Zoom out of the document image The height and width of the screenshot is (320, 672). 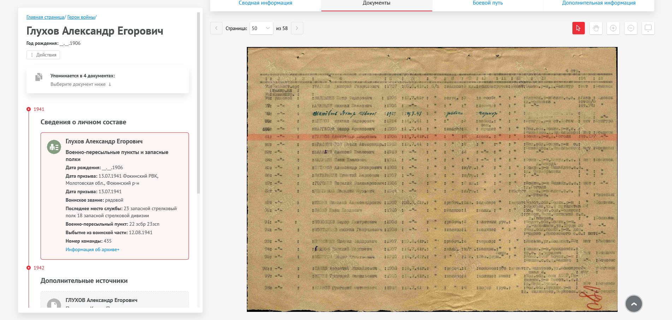coord(631,28)
